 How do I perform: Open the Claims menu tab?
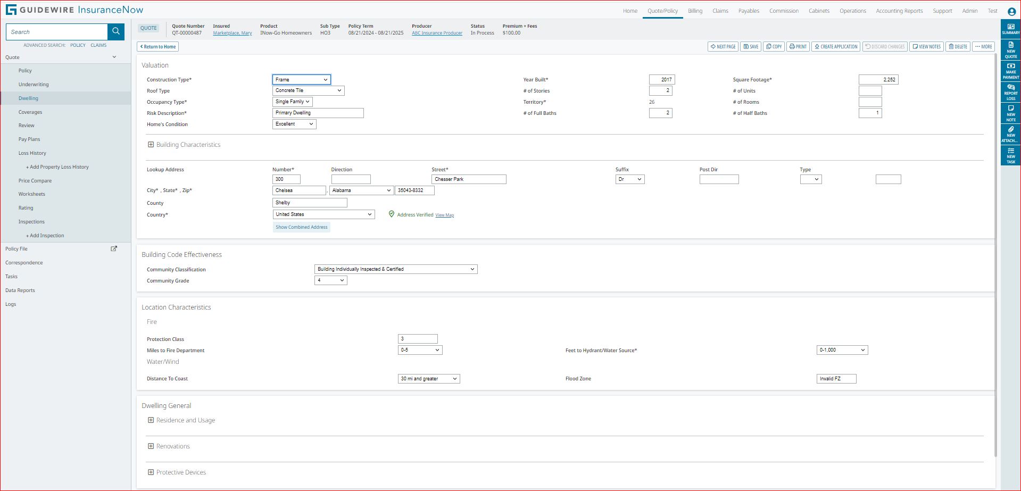coord(720,11)
